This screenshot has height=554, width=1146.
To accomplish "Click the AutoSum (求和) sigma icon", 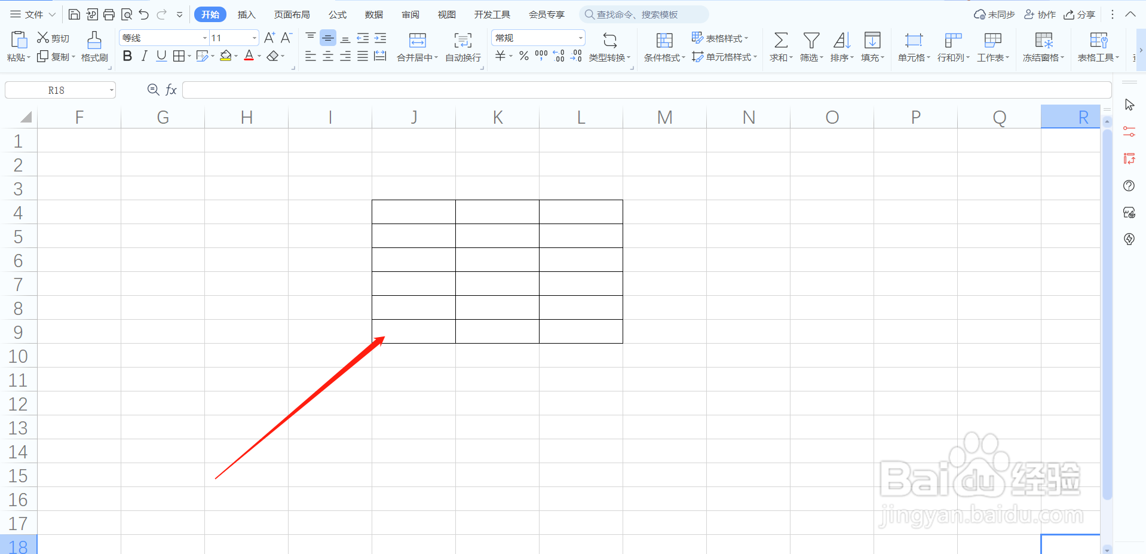I will 781,40.
